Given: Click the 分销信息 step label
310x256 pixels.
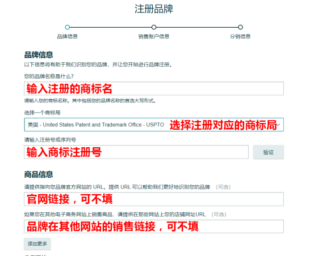Looking at the screenshot, I should (240, 36).
